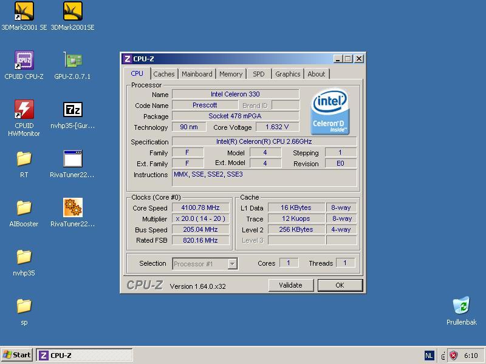Open the nvhp35 folder on desktop
486x364 pixels.
point(24,257)
